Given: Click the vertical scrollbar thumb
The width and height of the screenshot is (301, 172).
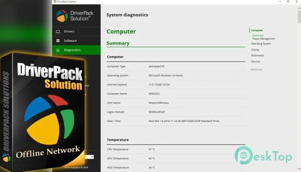Looking at the screenshot, I should pyautogui.click(x=299, y=17).
